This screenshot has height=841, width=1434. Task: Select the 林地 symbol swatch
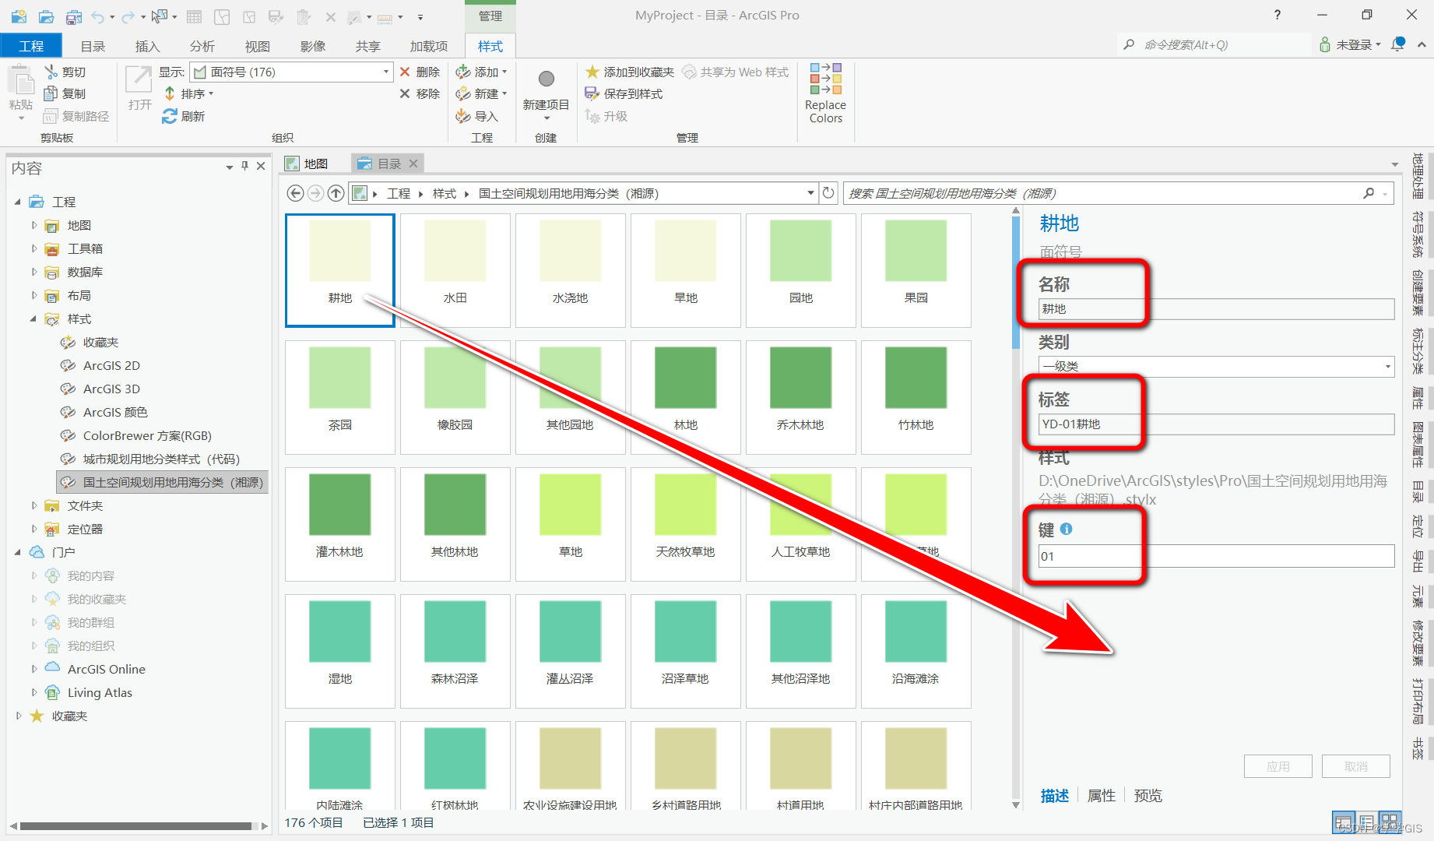[686, 396]
